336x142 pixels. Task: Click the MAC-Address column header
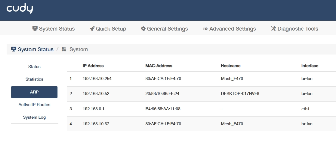(x=159, y=66)
